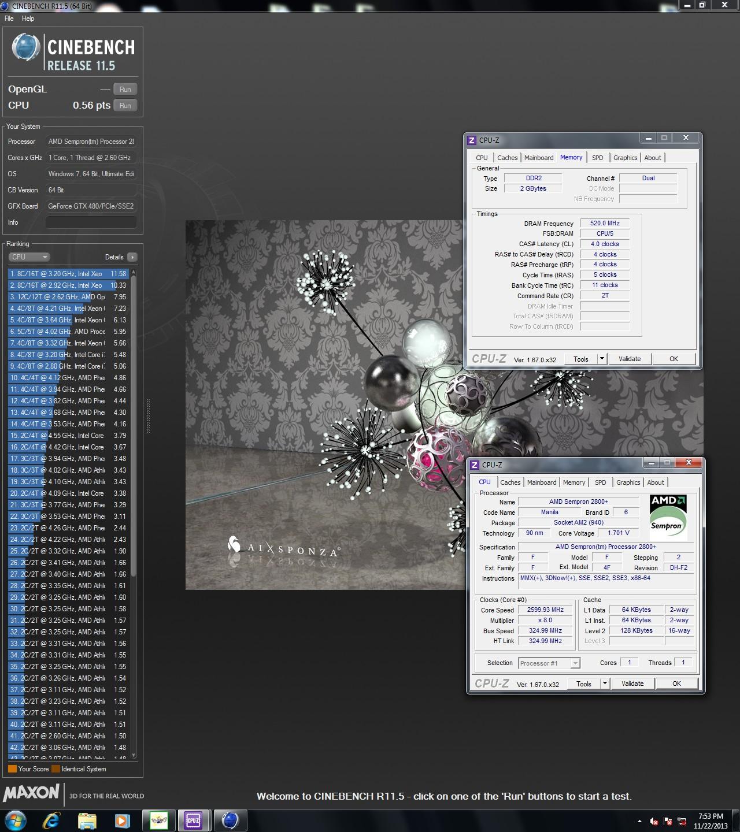The height and width of the screenshot is (832, 740).
Task: Open the Help menu
Action: tap(28, 18)
